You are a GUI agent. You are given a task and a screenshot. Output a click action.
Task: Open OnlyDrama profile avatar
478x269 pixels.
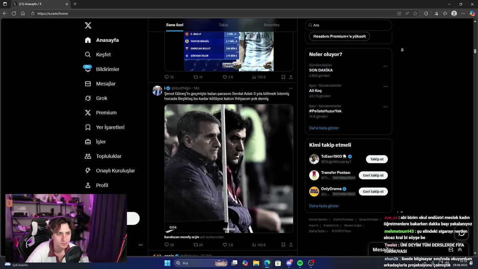pyautogui.click(x=314, y=191)
